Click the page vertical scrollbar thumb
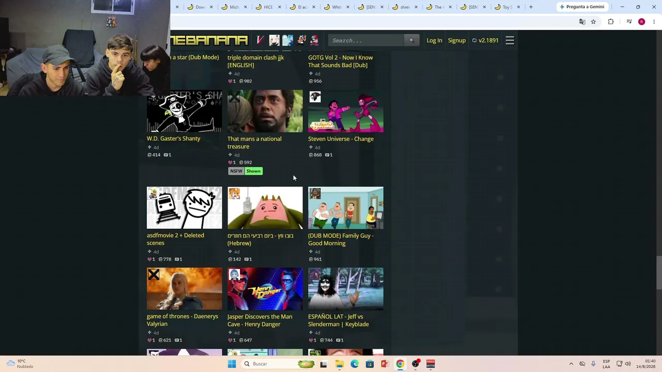 pyautogui.click(x=658, y=272)
